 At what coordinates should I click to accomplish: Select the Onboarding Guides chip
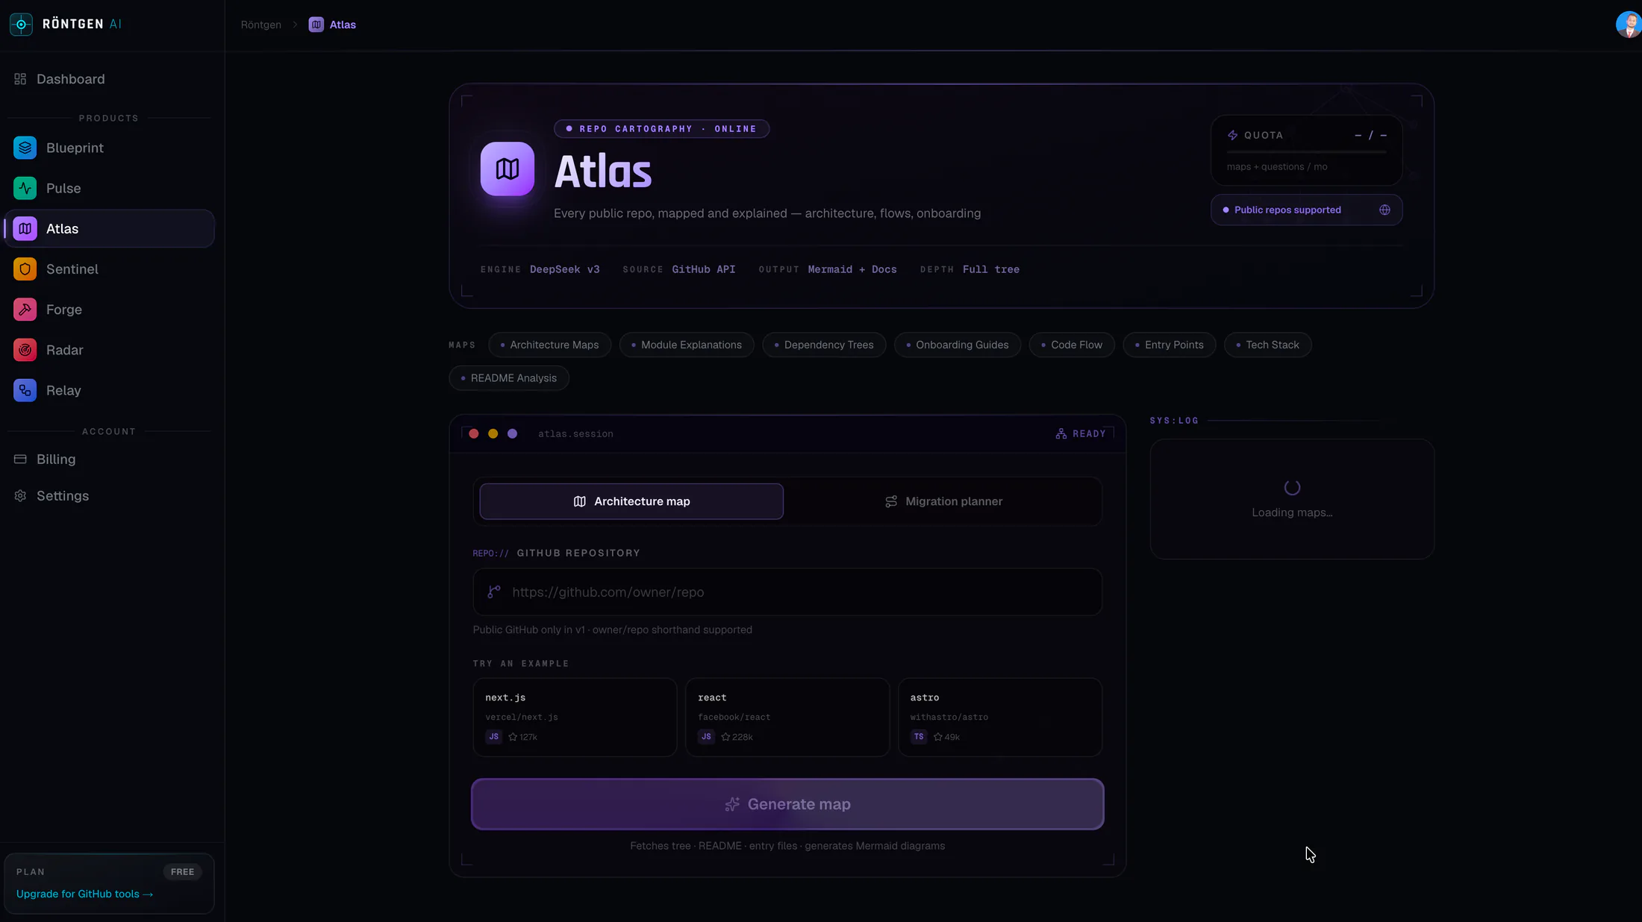[x=958, y=345]
